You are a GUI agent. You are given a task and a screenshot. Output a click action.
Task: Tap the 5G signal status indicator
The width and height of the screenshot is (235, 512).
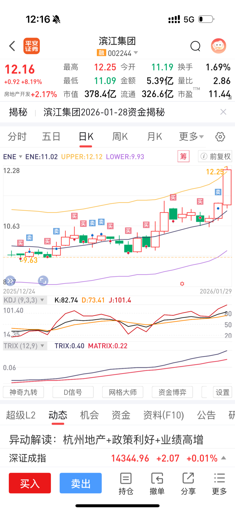189,19
